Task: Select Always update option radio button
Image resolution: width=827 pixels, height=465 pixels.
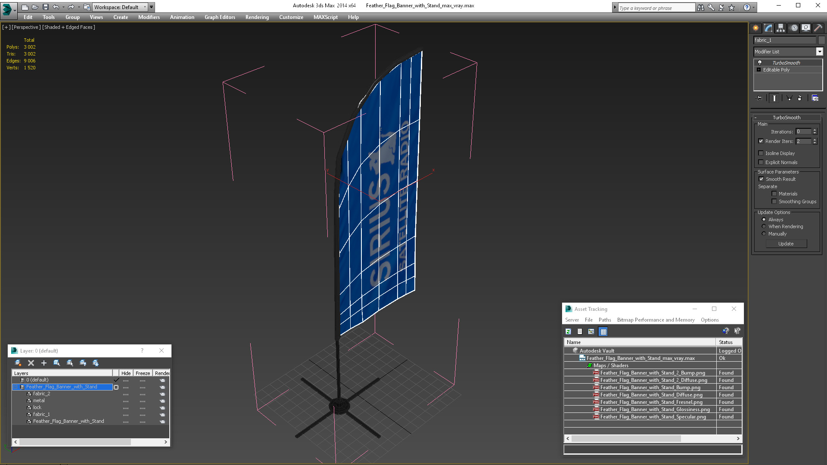Action: click(x=763, y=219)
